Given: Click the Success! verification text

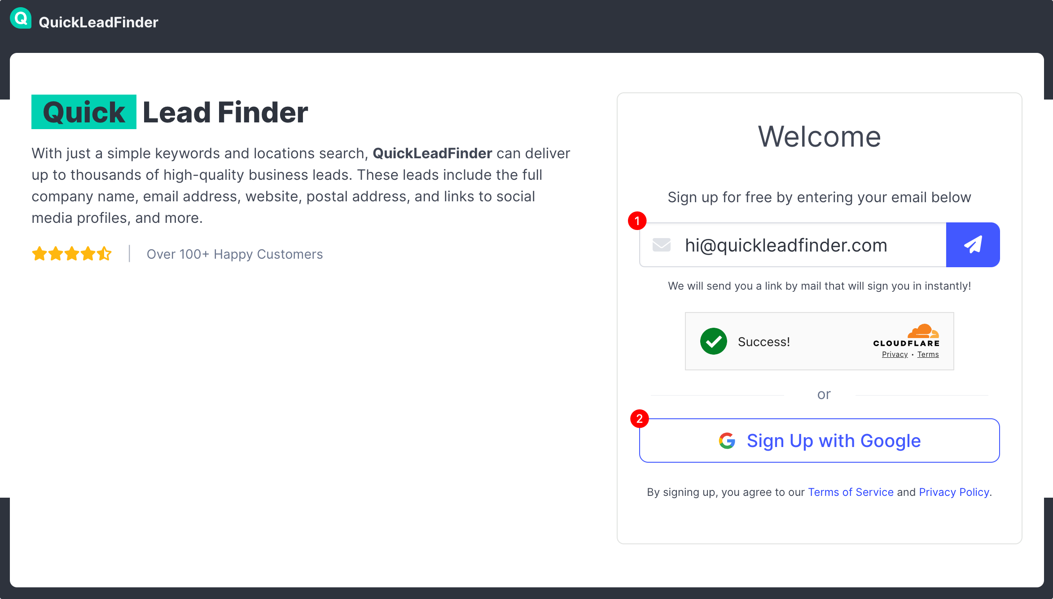Looking at the screenshot, I should click(x=763, y=342).
